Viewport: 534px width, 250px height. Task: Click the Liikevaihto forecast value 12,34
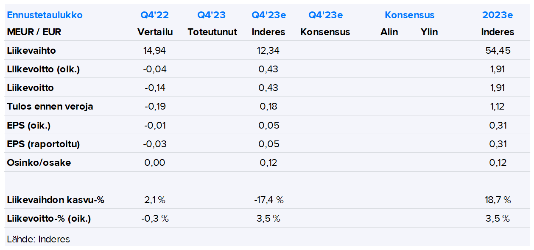coord(268,51)
